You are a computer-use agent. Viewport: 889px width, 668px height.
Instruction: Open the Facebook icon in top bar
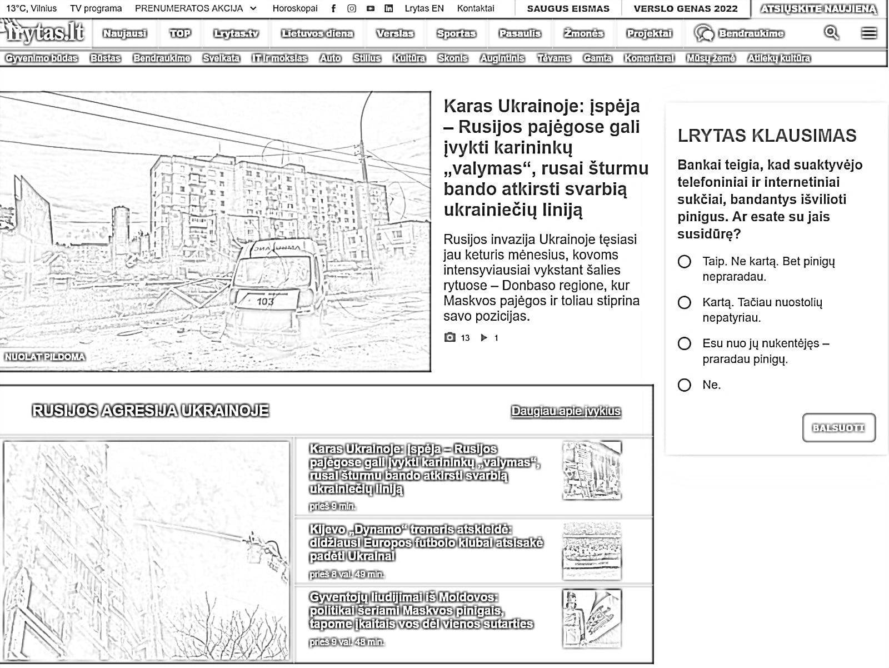[333, 8]
